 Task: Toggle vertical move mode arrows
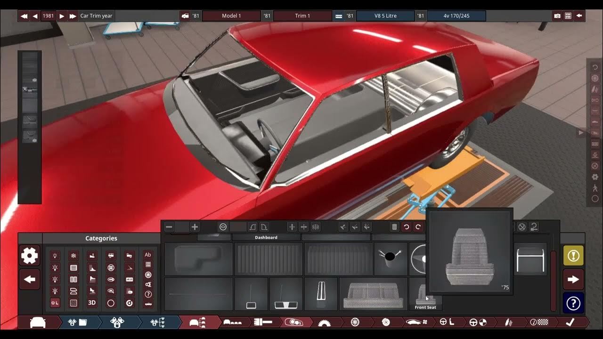point(292,227)
